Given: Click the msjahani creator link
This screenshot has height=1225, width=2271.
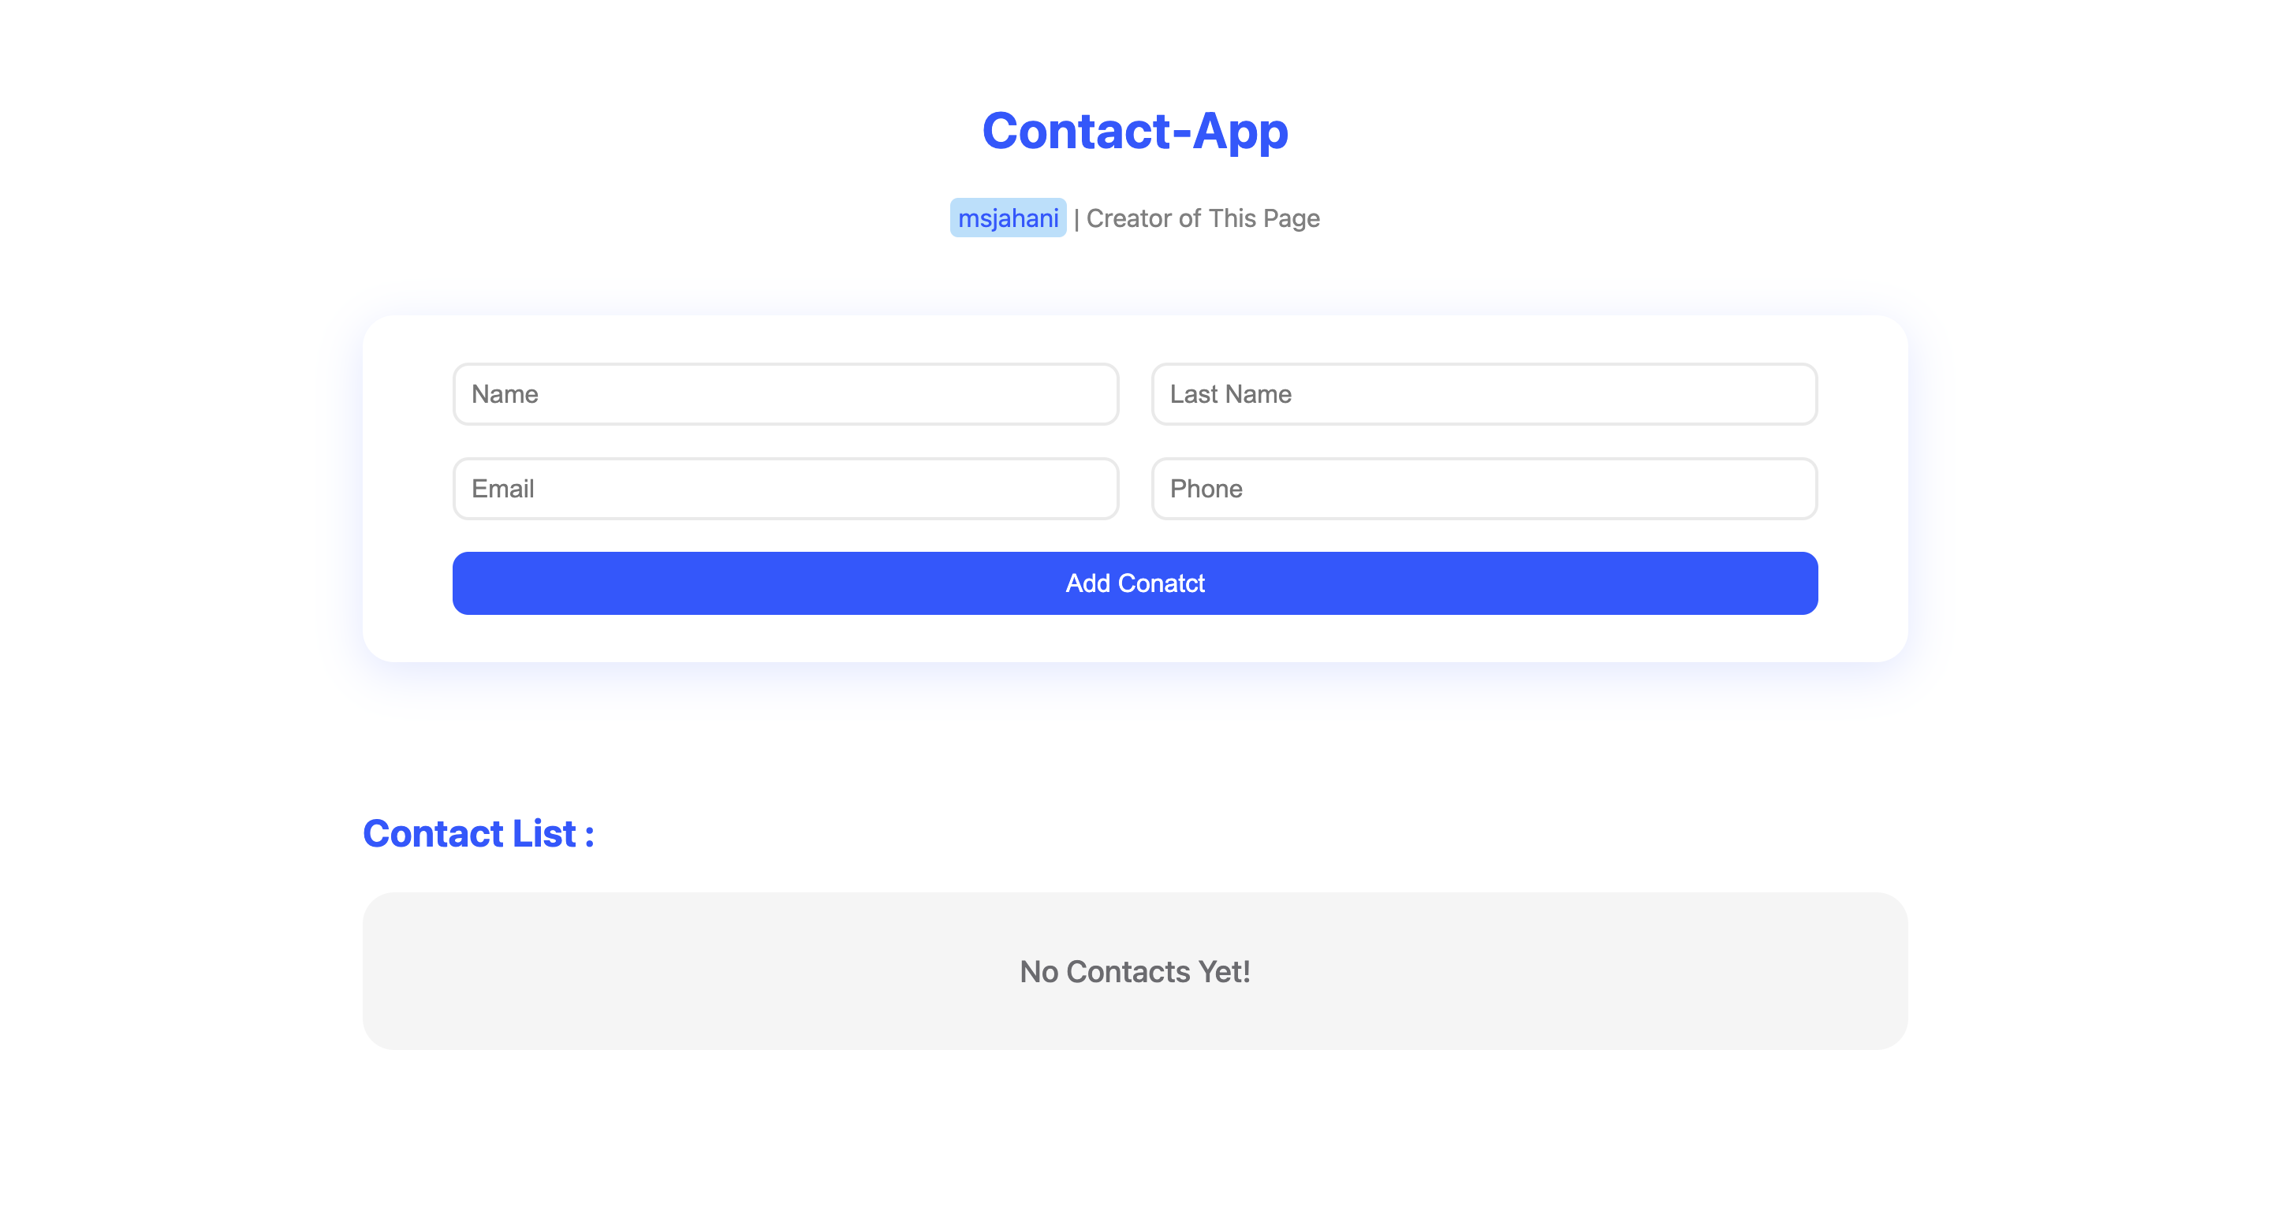Looking at the screenshot, I should pos(1008,218).
